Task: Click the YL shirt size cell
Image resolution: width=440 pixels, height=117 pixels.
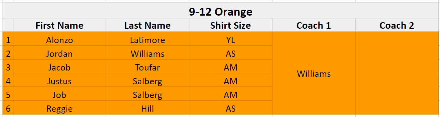Action: pyautogui.click(x=231, y=40)
